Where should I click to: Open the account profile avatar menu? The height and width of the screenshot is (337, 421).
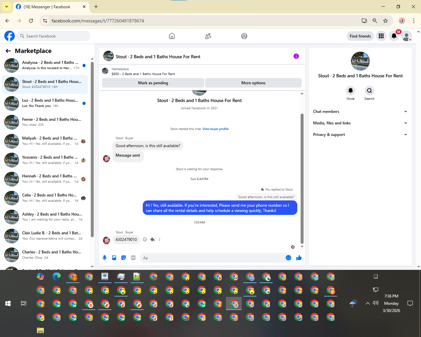tap(407, 36)
